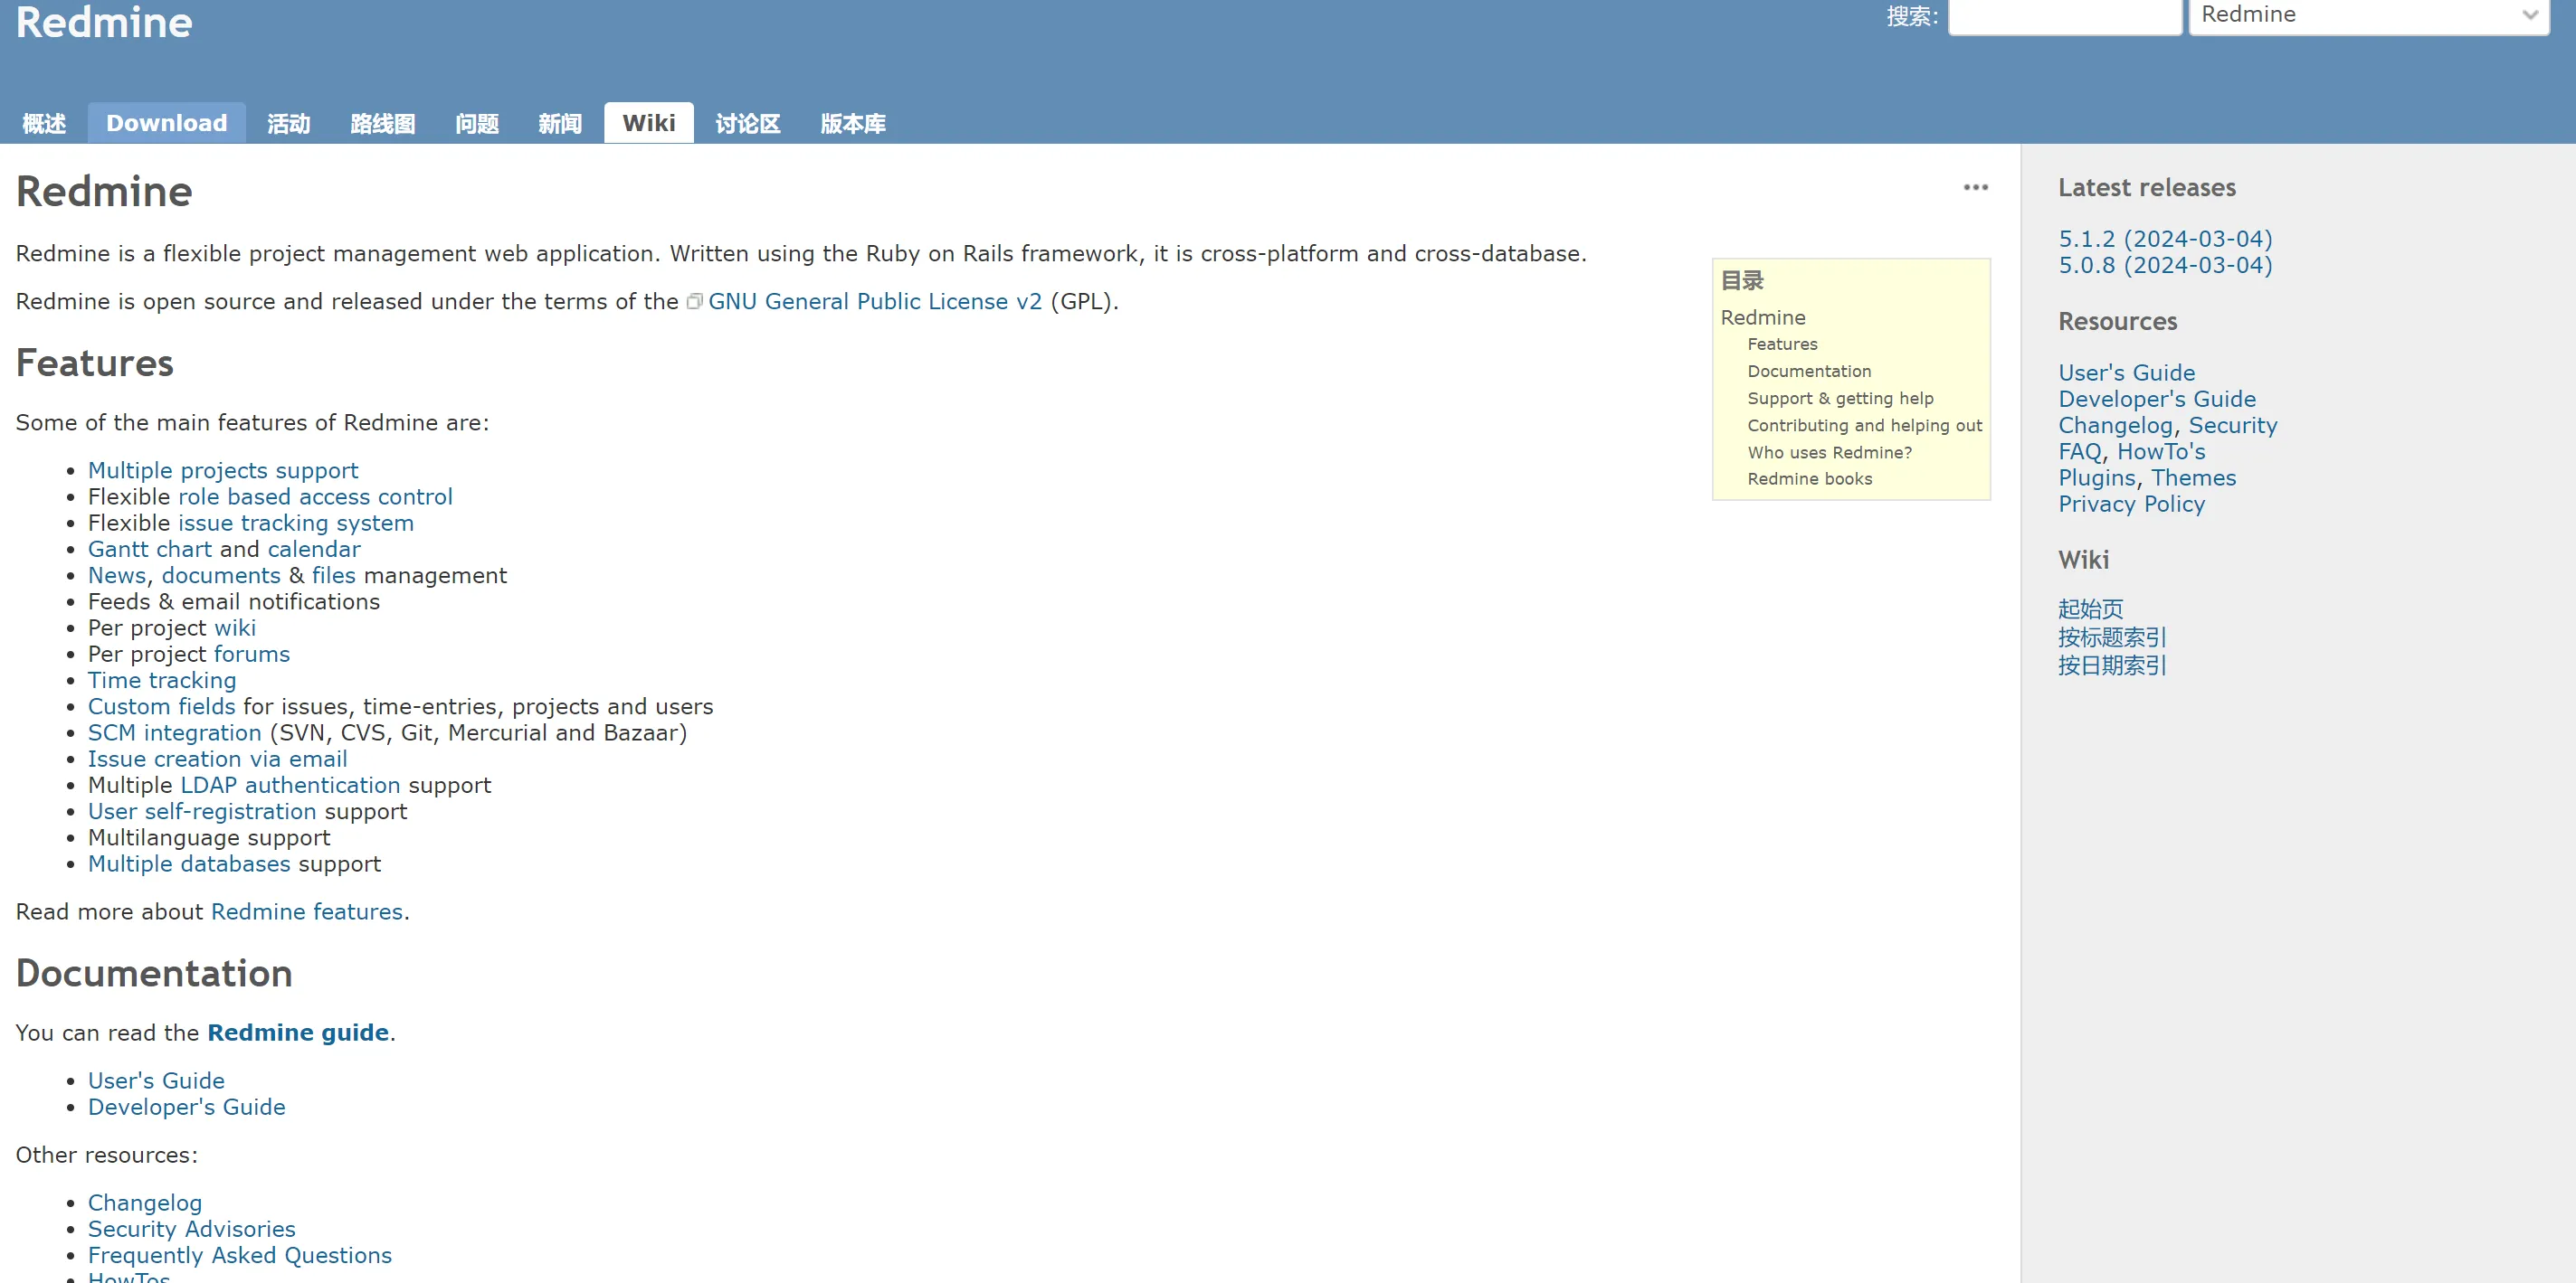Jump to Features in table of contents

(1782, 344)
